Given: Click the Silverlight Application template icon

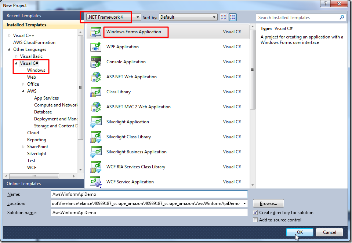Looking at the screenshot, I should tap(96, 122).
